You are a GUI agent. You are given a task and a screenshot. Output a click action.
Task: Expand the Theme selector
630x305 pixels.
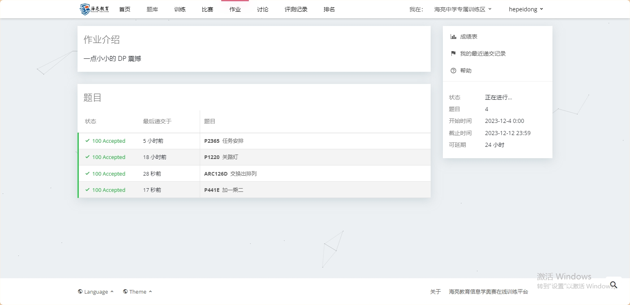click(138, 292)
